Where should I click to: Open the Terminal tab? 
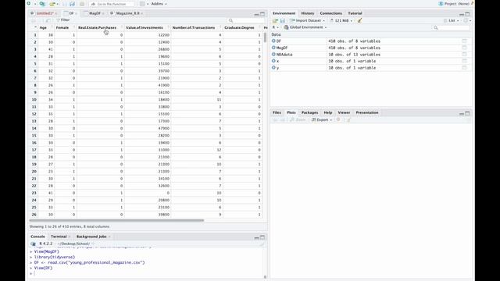coord(59,237)
